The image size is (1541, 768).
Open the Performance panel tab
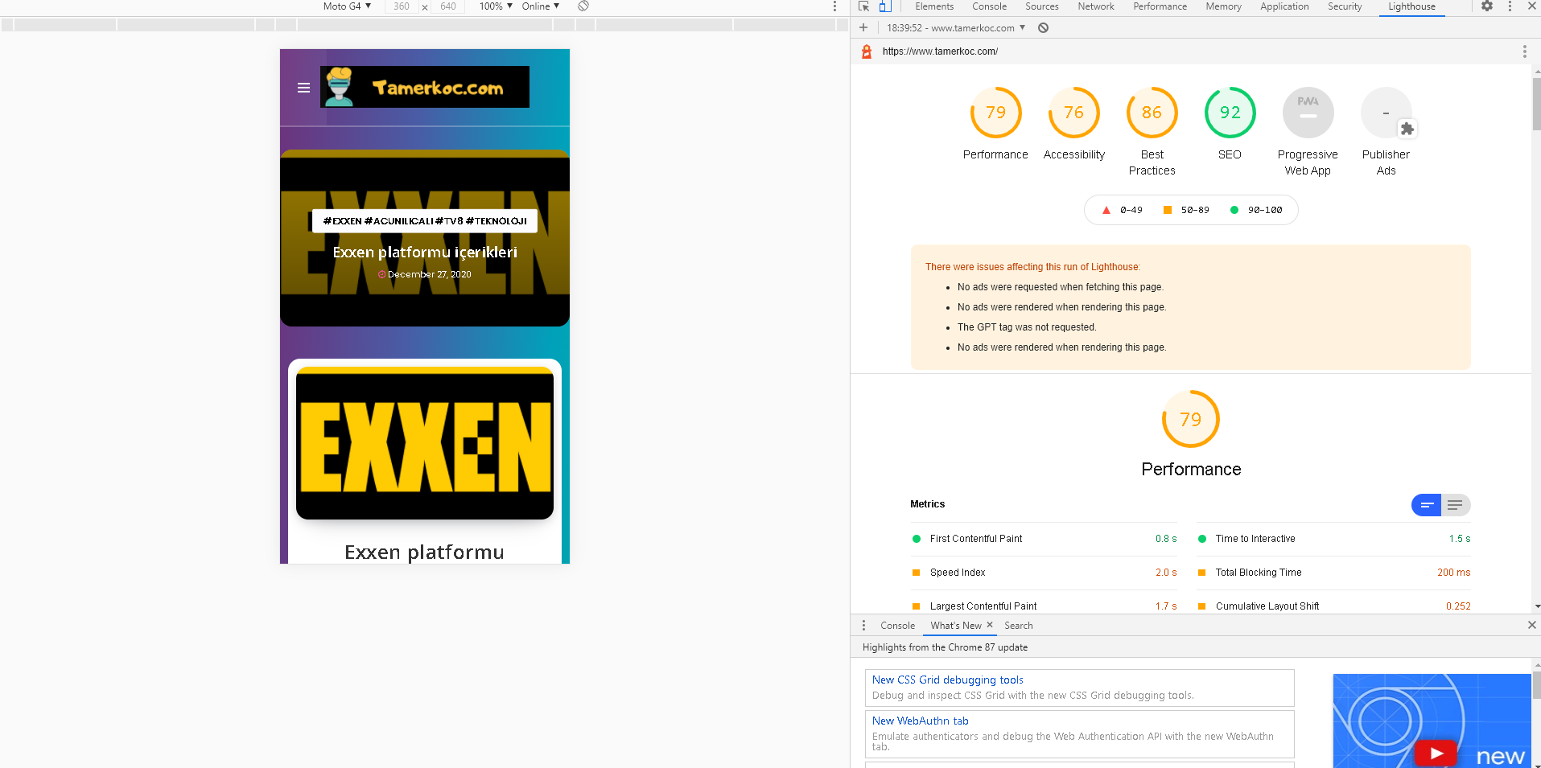(1160, 6)
